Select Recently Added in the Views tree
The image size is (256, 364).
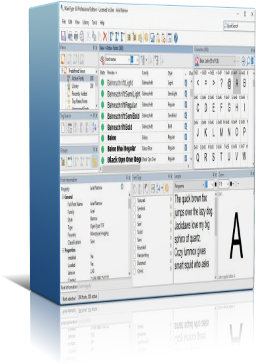(79, 94)
